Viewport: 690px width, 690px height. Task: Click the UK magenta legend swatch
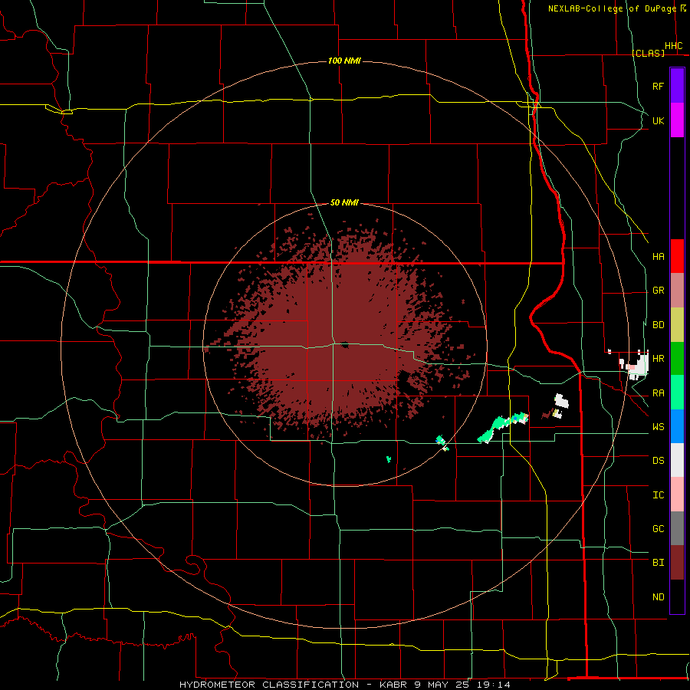(677, 120)
